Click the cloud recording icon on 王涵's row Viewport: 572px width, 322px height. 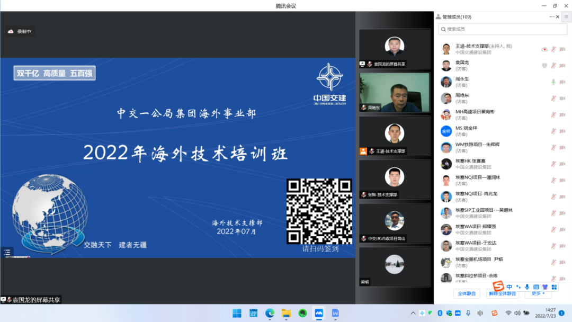[544, 49]
